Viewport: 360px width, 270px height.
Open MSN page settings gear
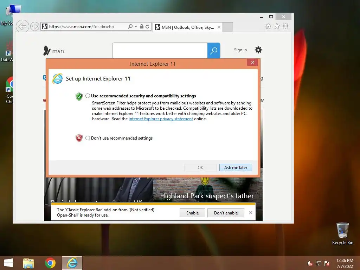[258, 50]
